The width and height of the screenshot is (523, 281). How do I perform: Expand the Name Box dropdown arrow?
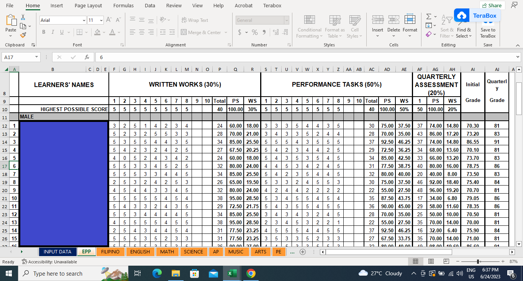click(x=37, y=57)
